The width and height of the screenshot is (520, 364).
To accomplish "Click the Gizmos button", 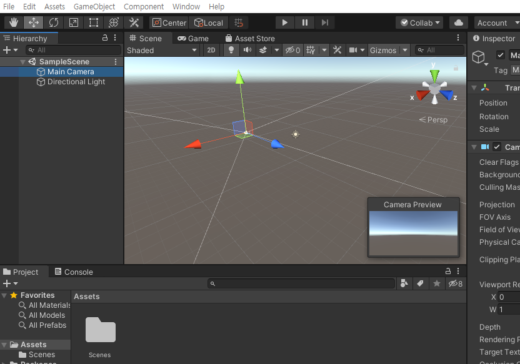I will (383, 51).
